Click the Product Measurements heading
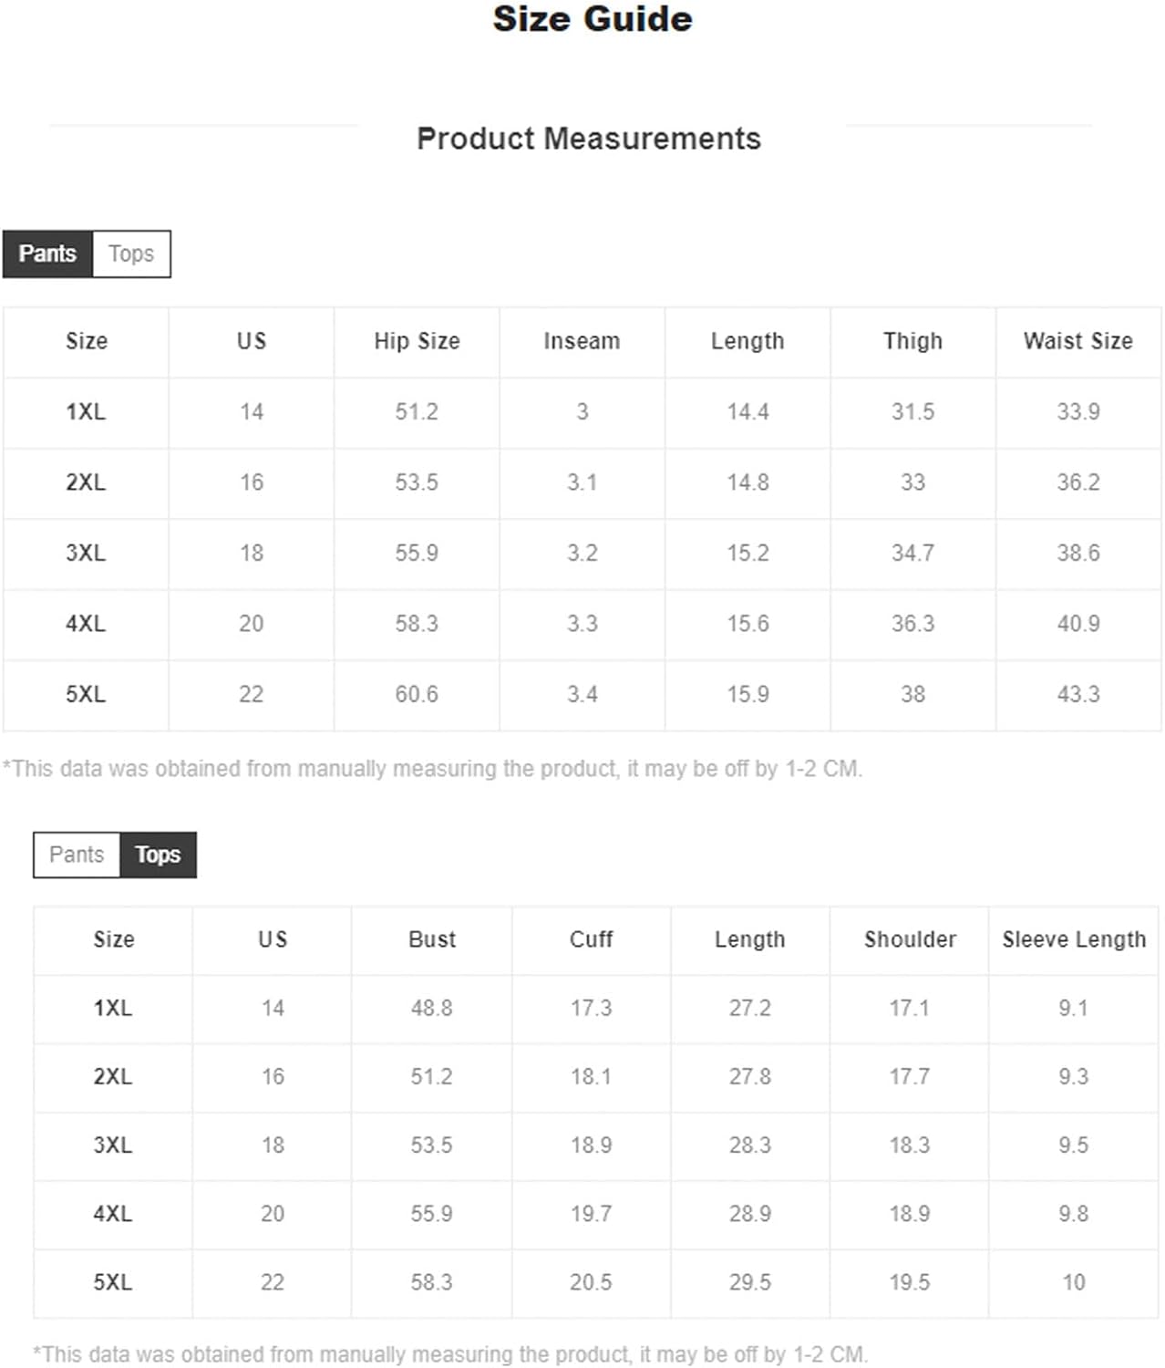This screenshot has height=1368, width=1165. point(589,139)
